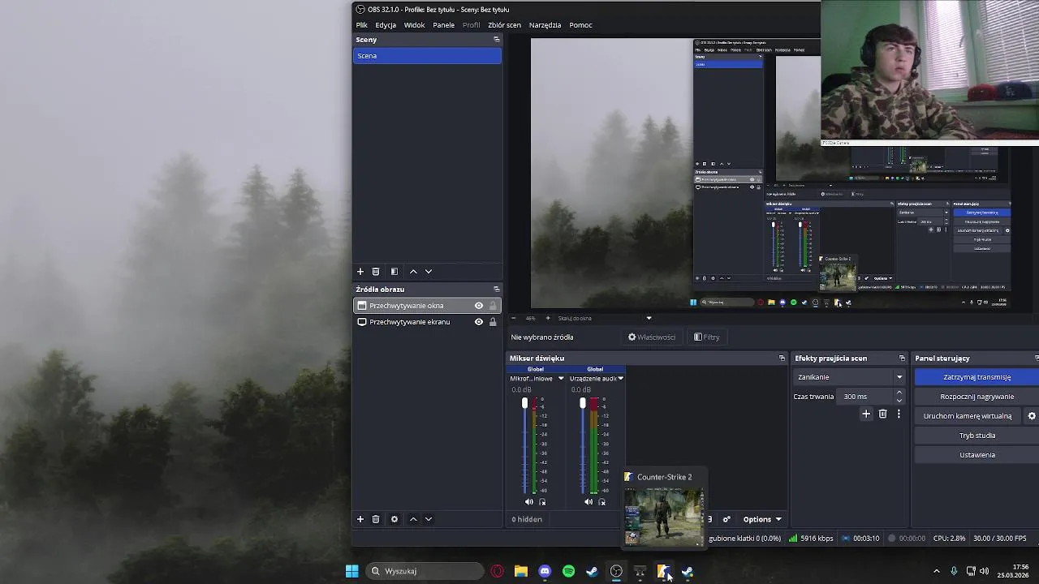Click the Właściwości button

pyautogui.click(x=652, y=337)
